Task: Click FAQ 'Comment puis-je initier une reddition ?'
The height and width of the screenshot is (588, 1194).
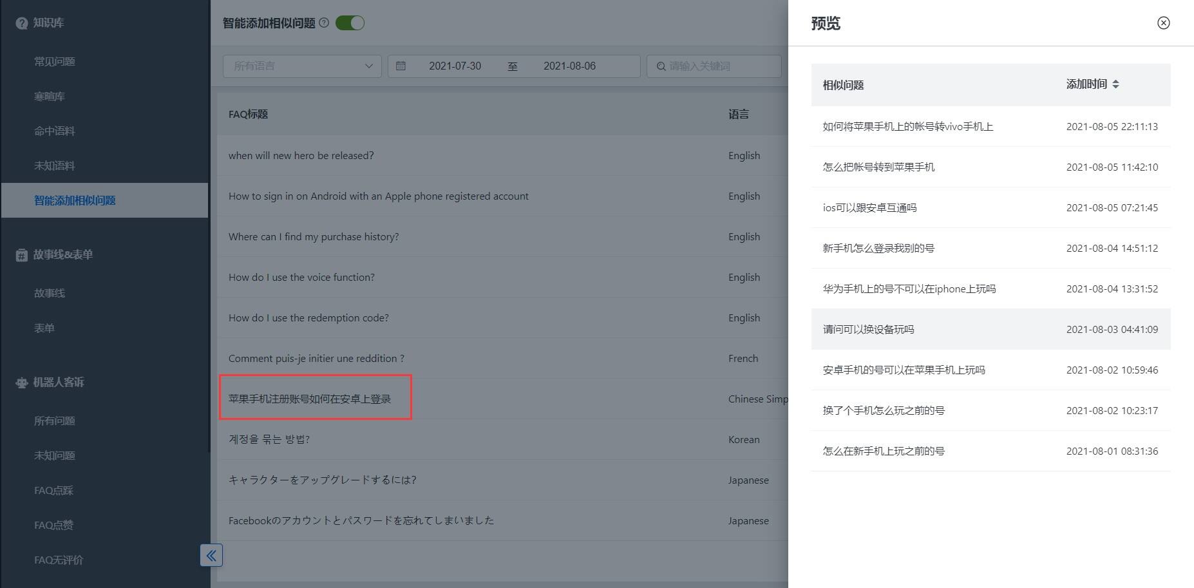Action: (x=316, y=359)
